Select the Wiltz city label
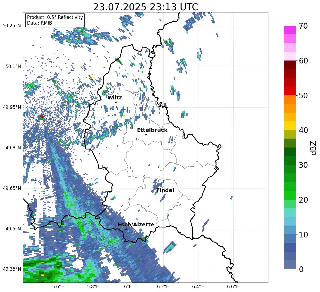The width and height of the screenshot is (320, 292). click(115, 98)
